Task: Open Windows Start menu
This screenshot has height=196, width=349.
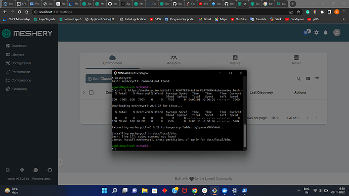Action: click(x=104, y=190)
